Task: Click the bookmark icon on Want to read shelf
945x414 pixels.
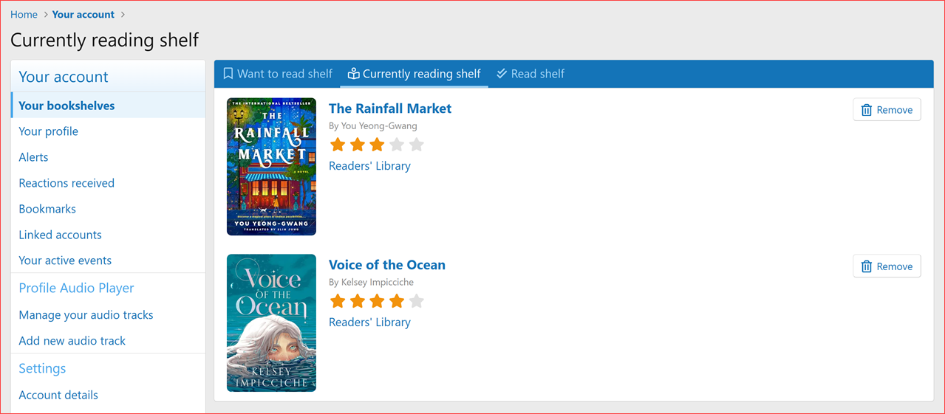Action: pyautogui.click(x=228, y=74)
